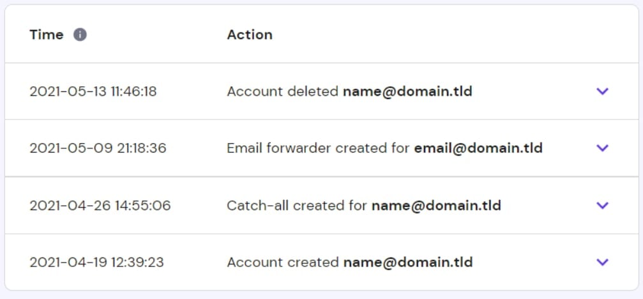The height and width of the screenshot is (299, 643).
Task: Click the 'Account deleted' action text
Action: 282,91
